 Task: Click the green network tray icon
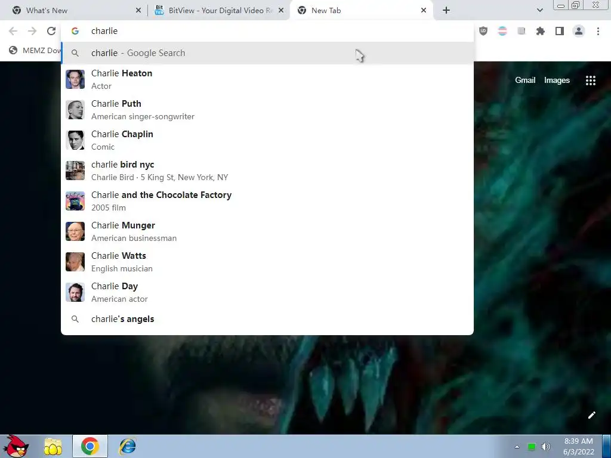pyautogui.click(x=531, y=447)
